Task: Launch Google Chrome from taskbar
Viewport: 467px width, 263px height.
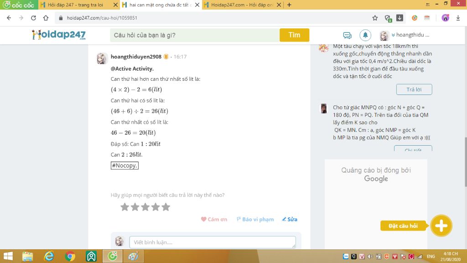Action: click(x=70, y=256)
